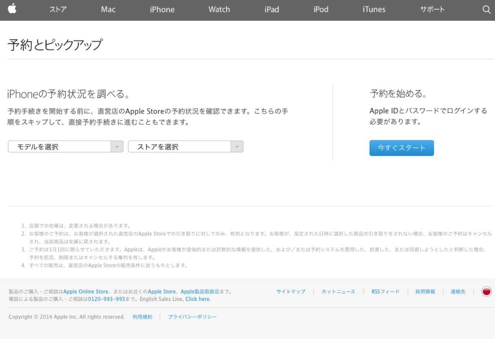Click the iPhoneの予約状況を調べる heading
This screenshot has height=339, width=495.
(69, 94)
